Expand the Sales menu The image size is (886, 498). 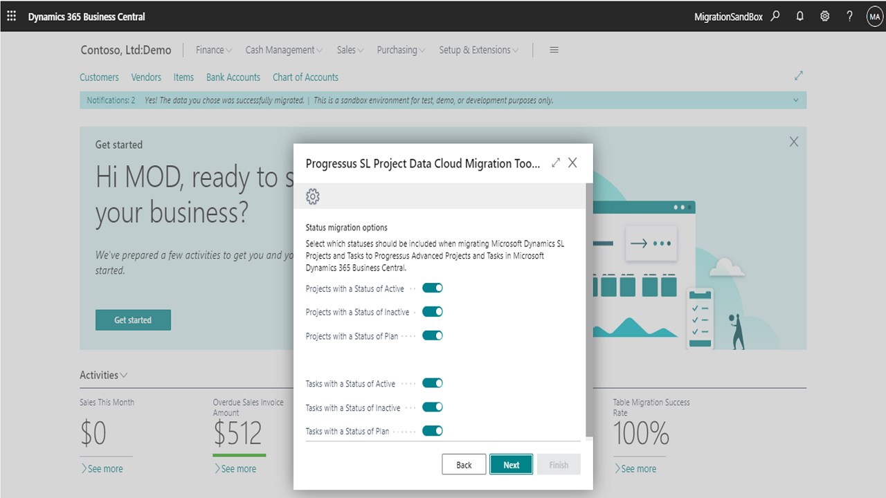(x=350, y=50)
